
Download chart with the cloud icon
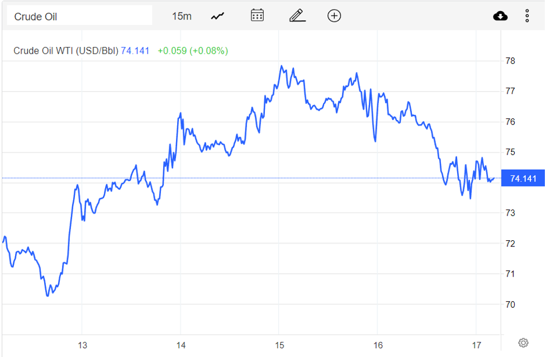(500, 16)
